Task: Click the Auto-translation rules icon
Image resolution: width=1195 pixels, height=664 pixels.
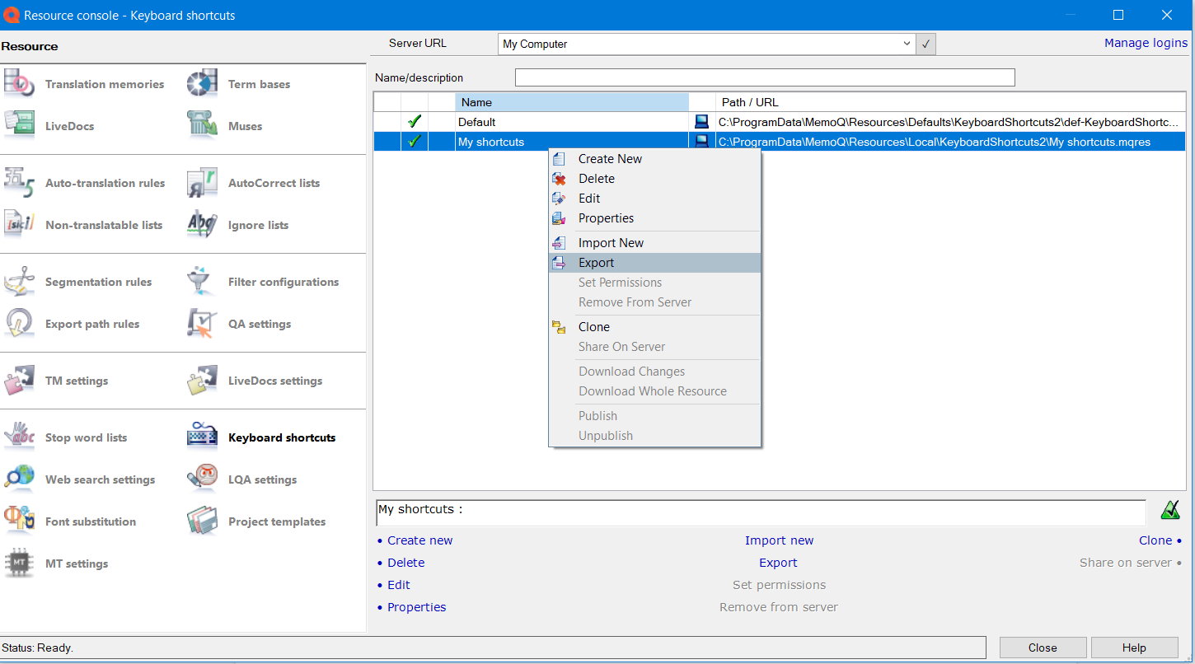Action: point(20,183)
